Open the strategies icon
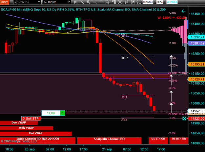Image resolution: width=205 pixels, height=152 pixels. [133, 2]
